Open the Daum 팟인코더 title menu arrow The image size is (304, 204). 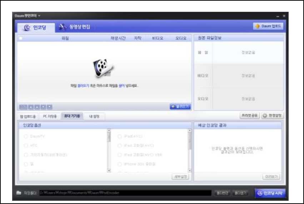[x=39, y=16]
